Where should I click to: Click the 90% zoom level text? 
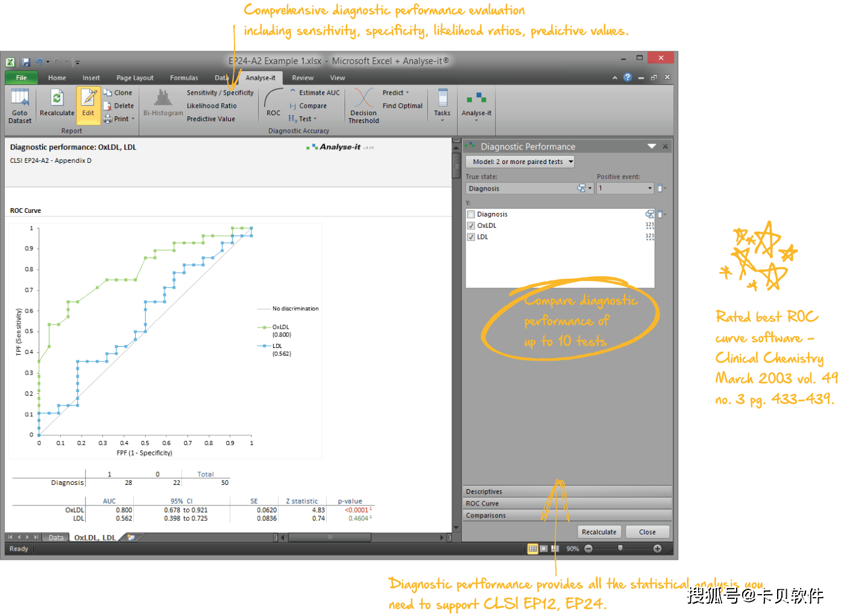click(573, 549)
